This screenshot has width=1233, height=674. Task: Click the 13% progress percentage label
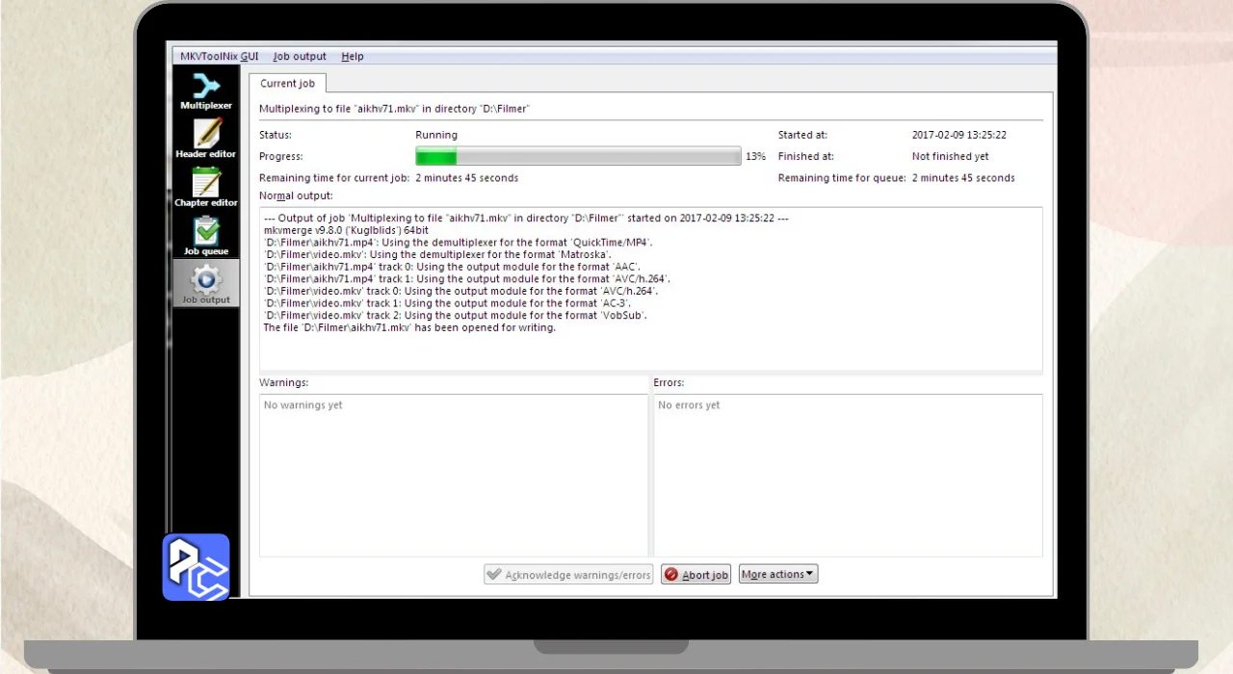coord(755,156)
